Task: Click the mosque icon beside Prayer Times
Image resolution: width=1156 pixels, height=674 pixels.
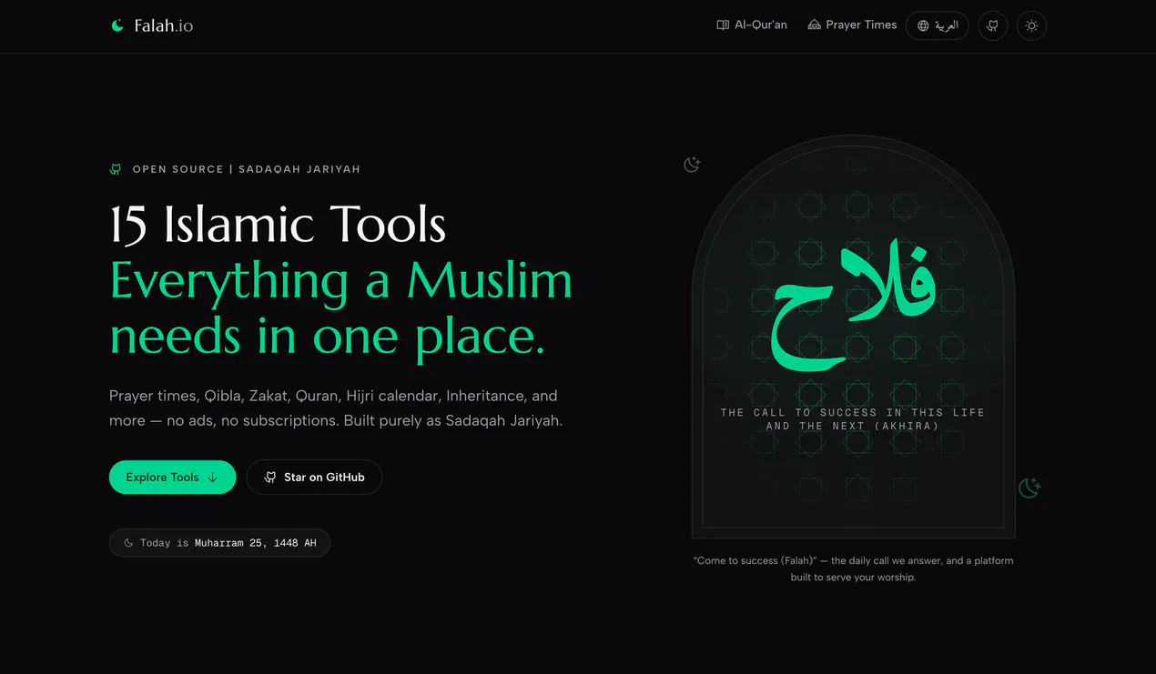Action: 814,25
